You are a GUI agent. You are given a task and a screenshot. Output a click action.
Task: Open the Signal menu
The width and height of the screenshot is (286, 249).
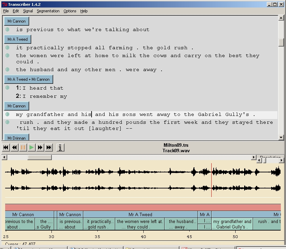[x=28, y=11]
